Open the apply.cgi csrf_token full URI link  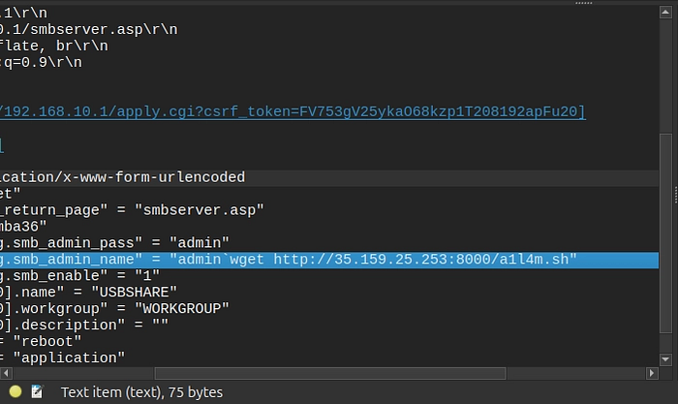293,111
